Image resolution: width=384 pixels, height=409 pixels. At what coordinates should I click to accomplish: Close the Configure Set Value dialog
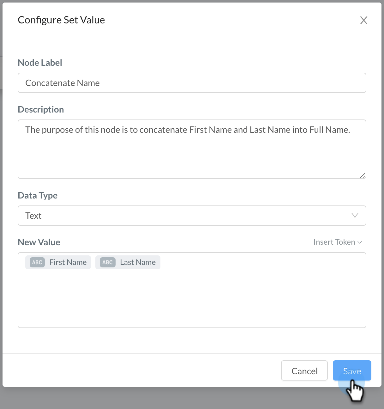click(x=364, y=20)
